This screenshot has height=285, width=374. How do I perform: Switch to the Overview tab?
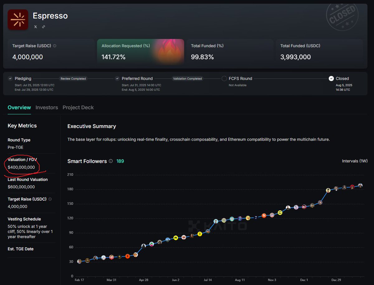(x=19, y=107)
